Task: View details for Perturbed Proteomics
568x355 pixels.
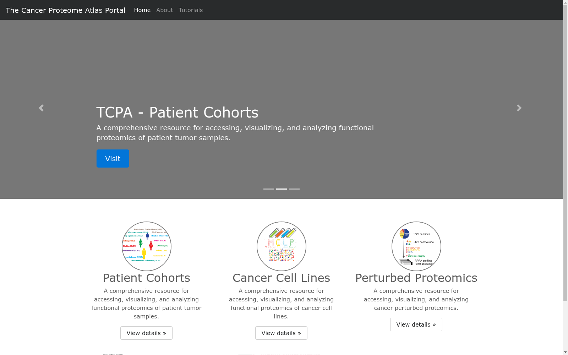Action: coord(416,324)
